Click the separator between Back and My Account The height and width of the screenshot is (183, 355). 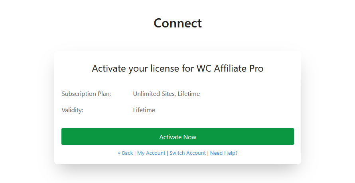(x=135, y=153)
